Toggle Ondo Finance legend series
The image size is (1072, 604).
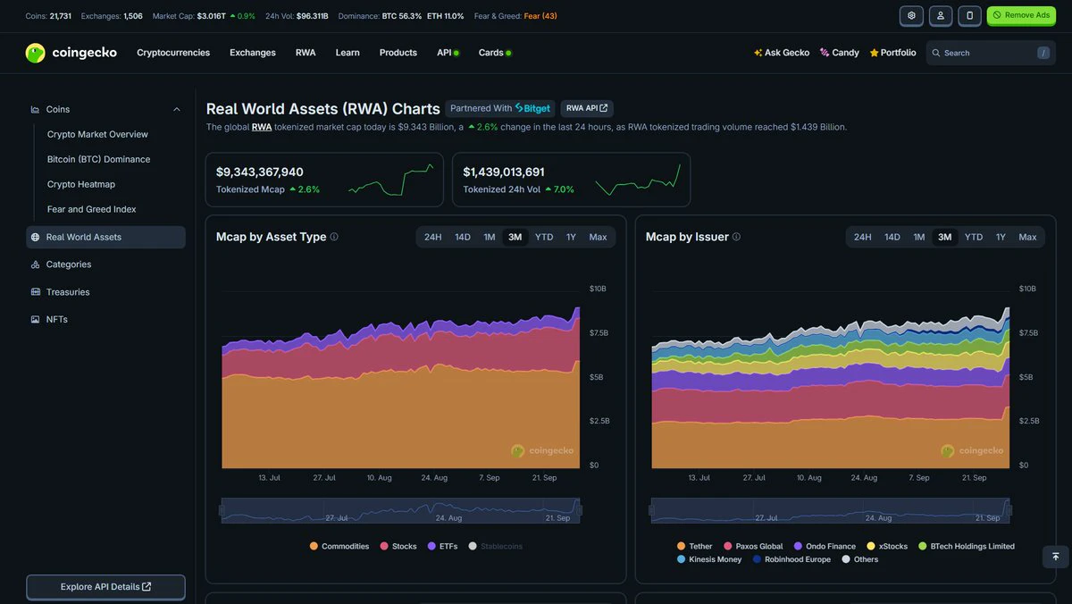(825, 546)
